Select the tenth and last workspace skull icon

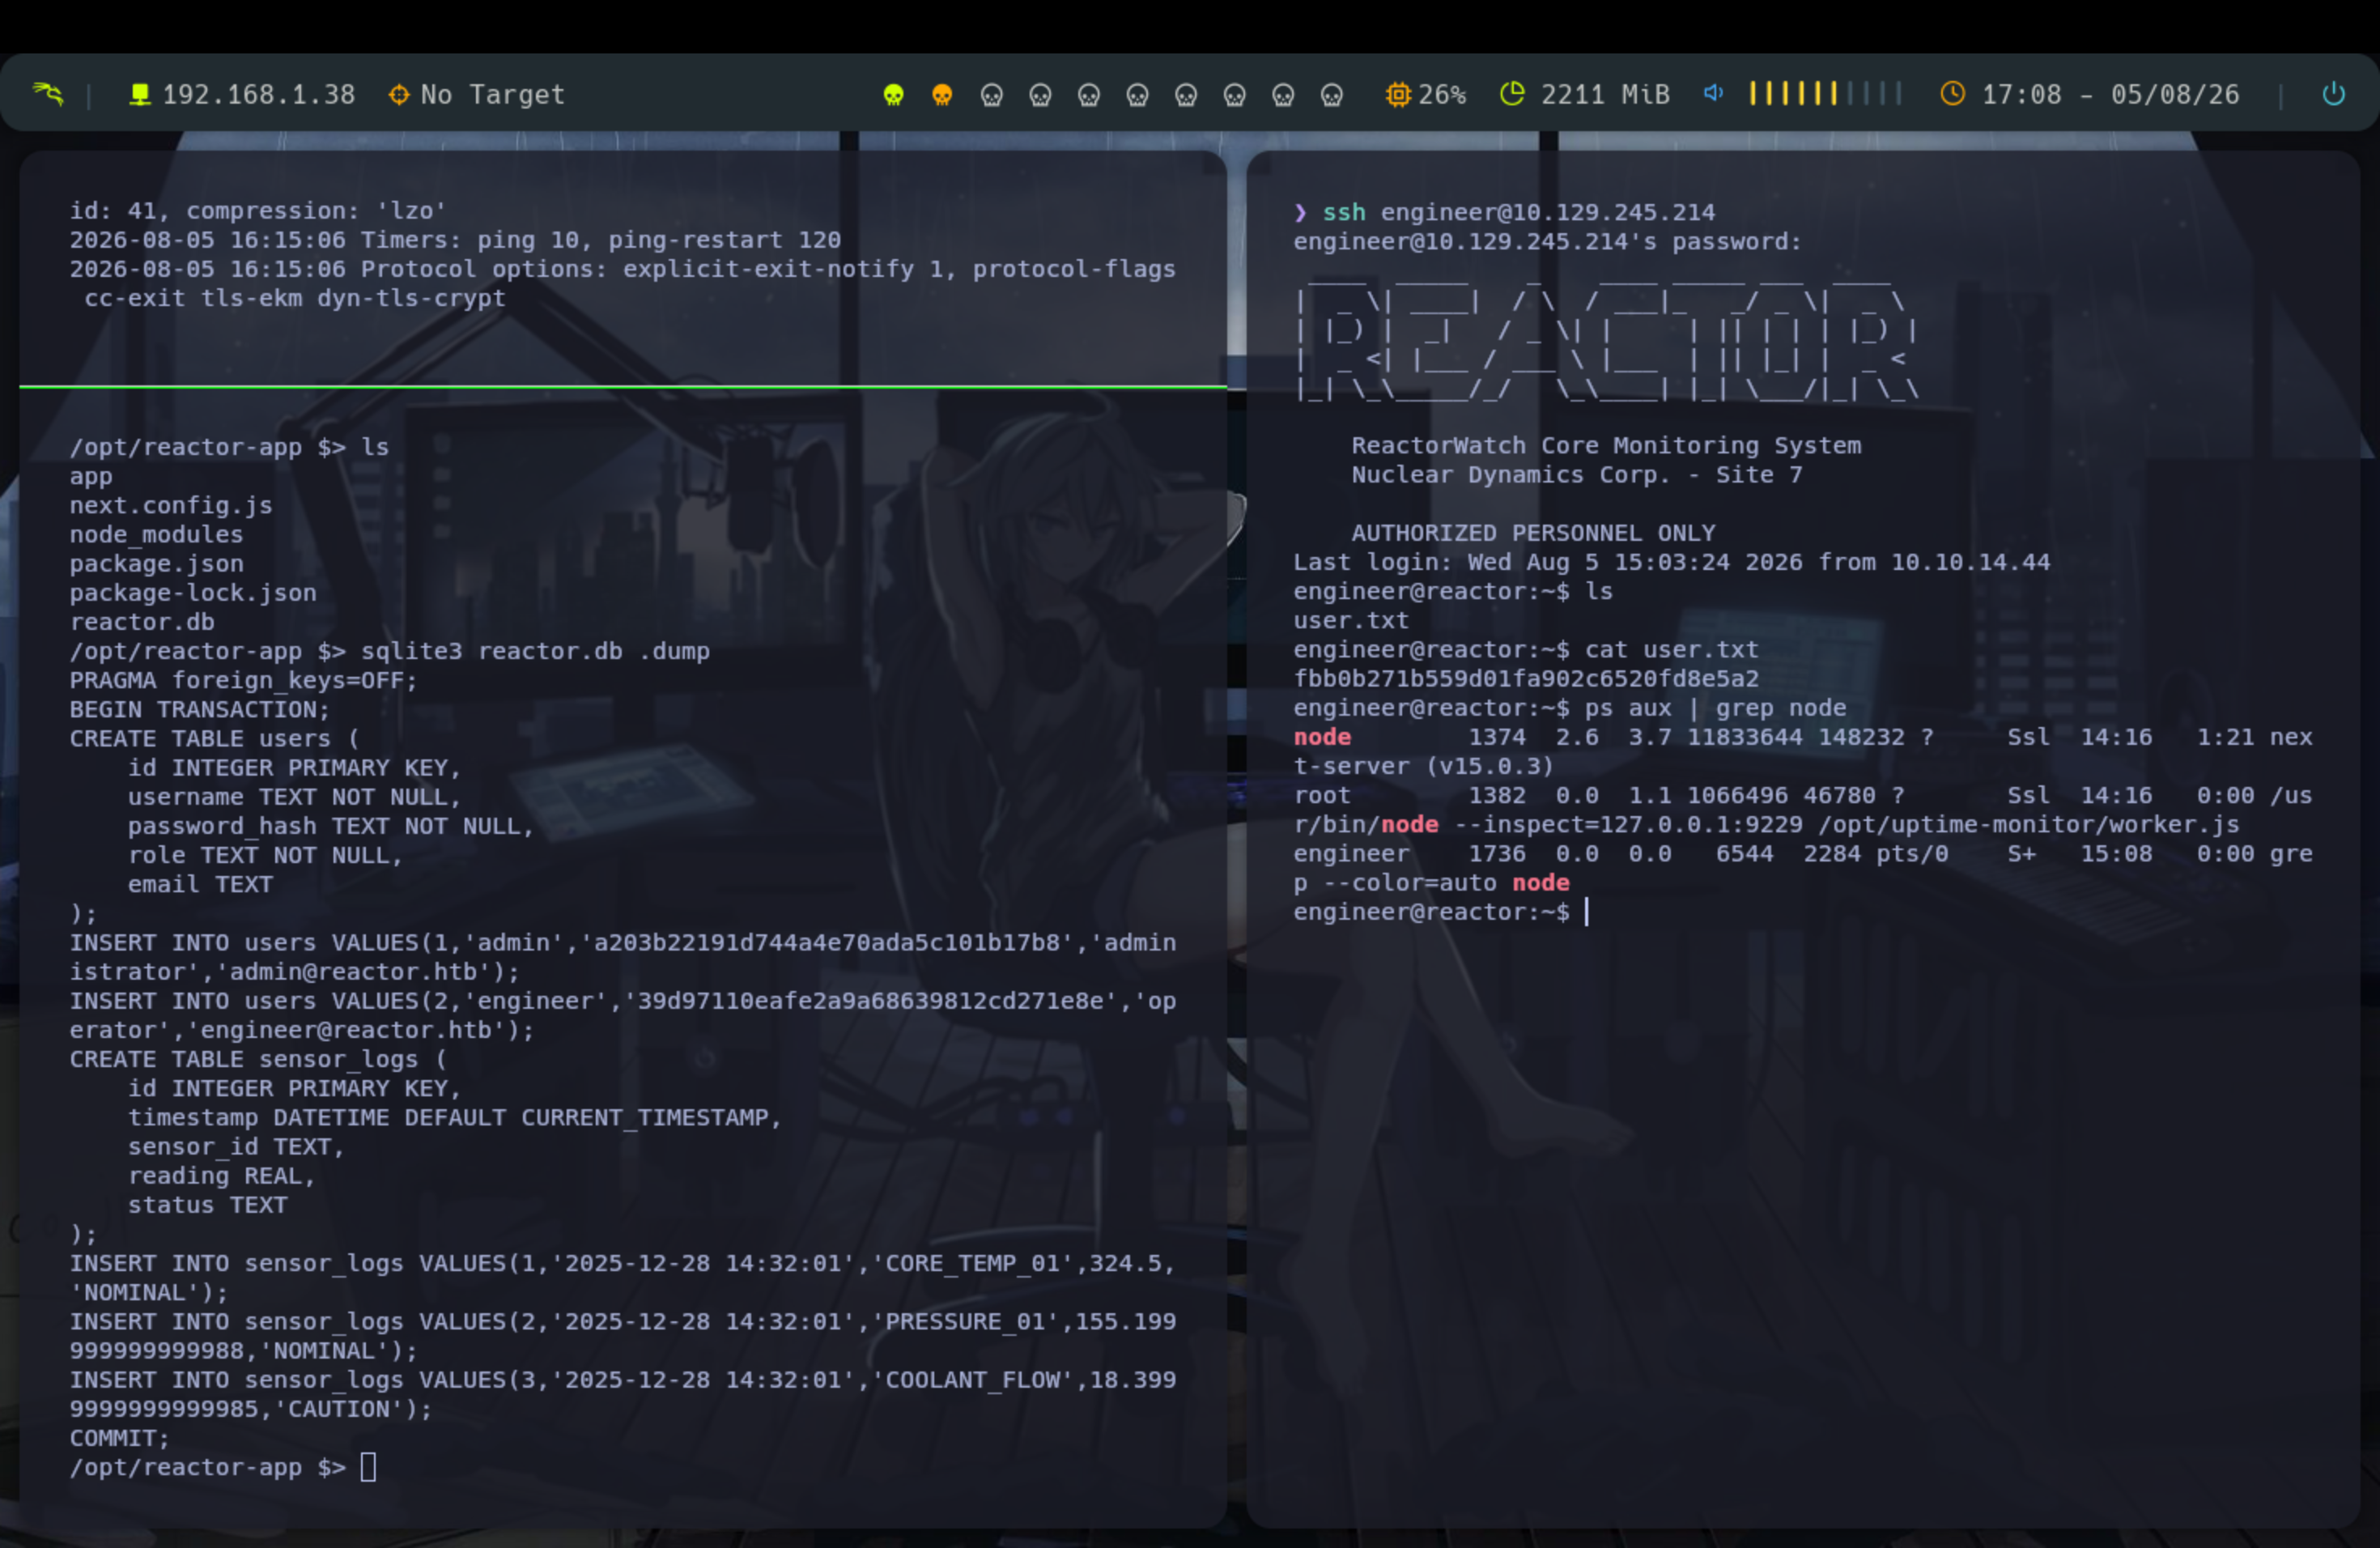(1331, 95)
